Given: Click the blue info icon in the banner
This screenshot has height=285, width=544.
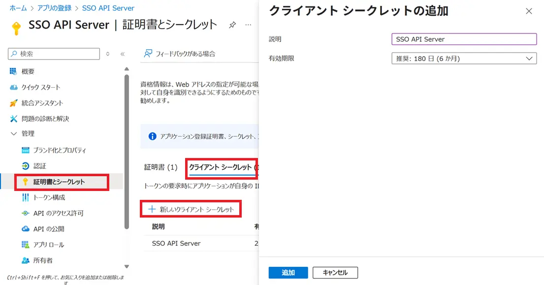Looking at the screenshot, I should pos(152,136).
